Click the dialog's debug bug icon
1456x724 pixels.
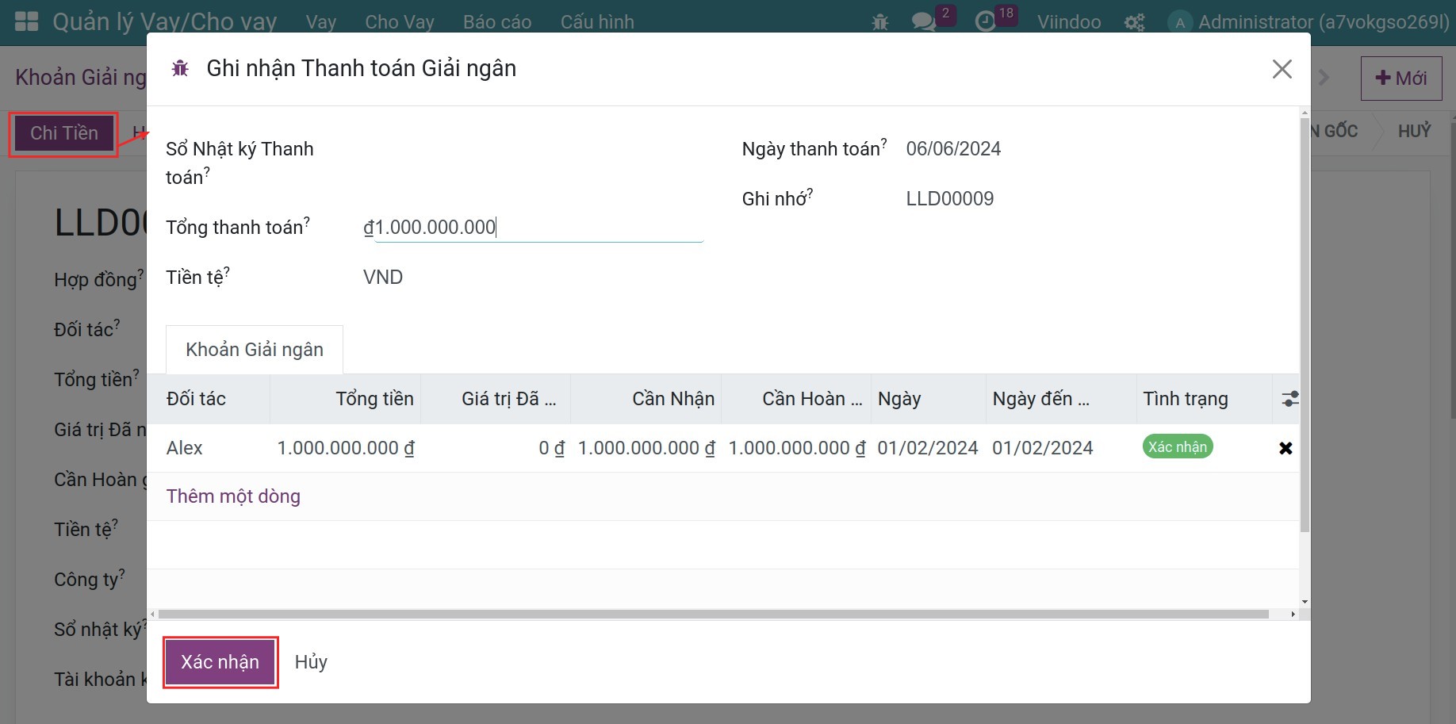point(180,68)
